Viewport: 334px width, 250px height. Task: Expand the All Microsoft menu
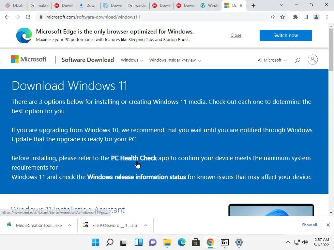click(x=272, y=60)
